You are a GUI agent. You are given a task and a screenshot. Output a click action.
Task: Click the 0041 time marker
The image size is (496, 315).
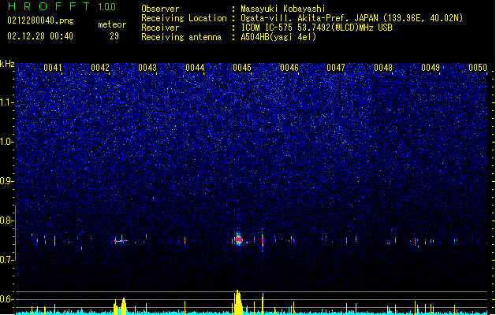pos(53,68)
